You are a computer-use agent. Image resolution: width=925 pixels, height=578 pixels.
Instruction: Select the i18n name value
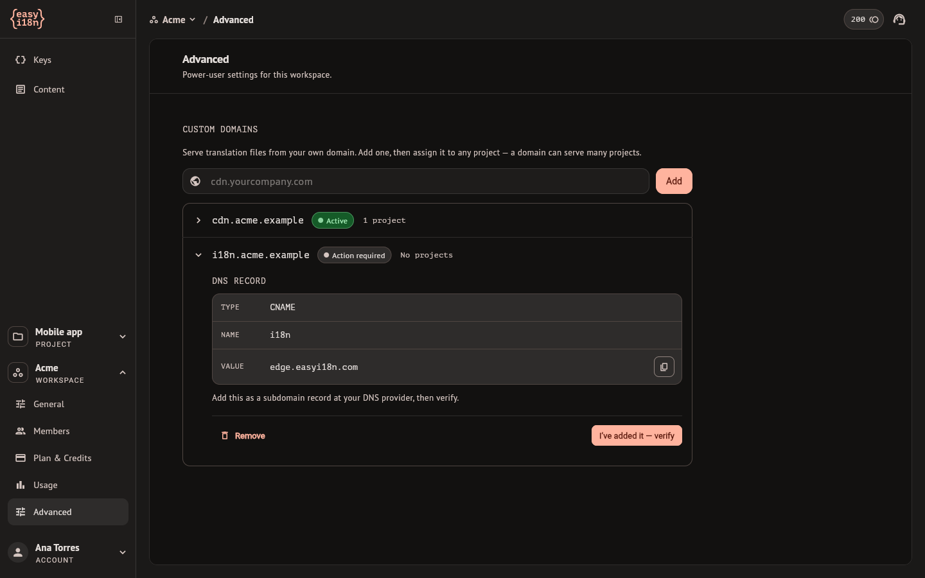point(280,335)
